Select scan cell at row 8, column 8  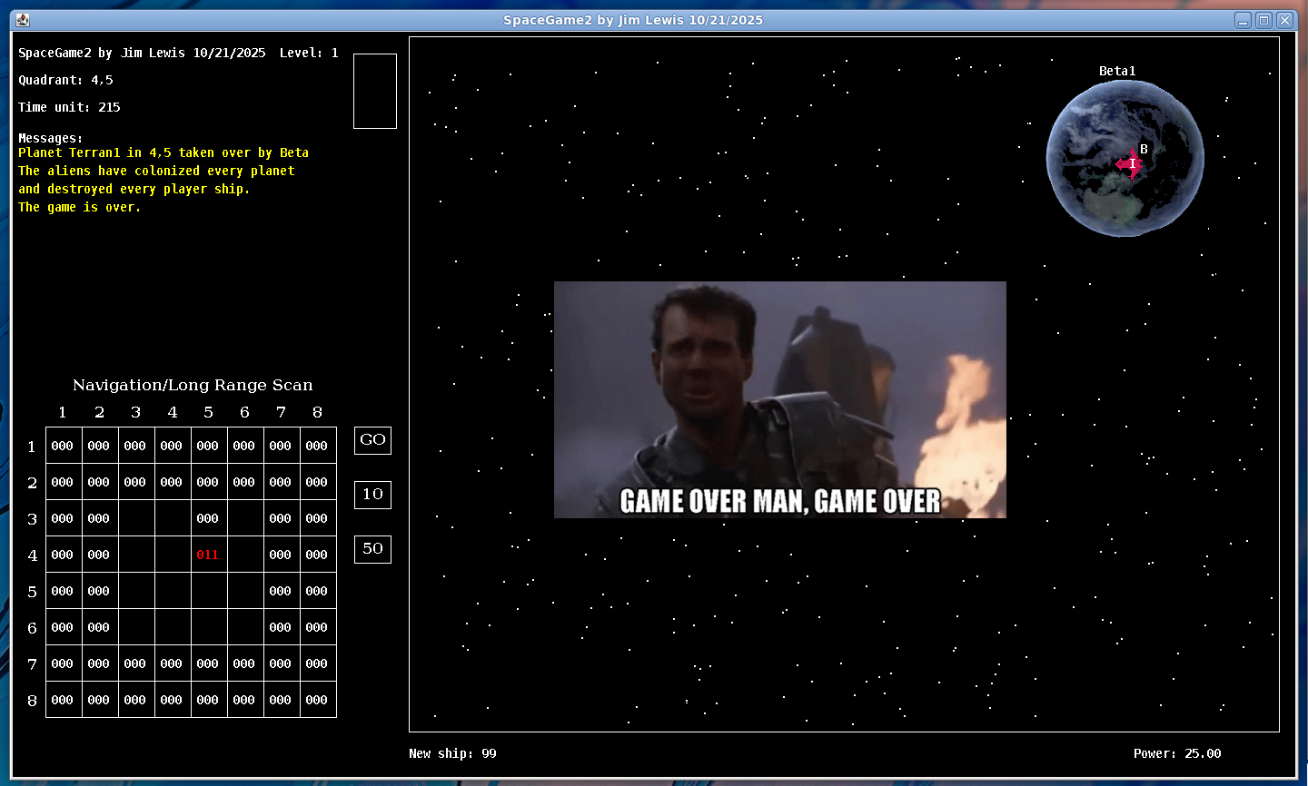pos(317,700)
